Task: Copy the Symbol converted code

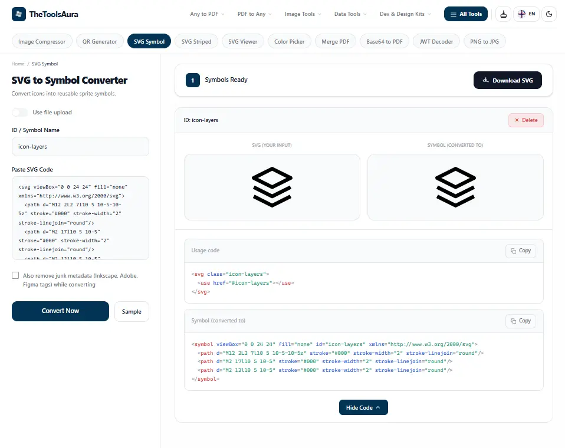Action: pos(521,321)
